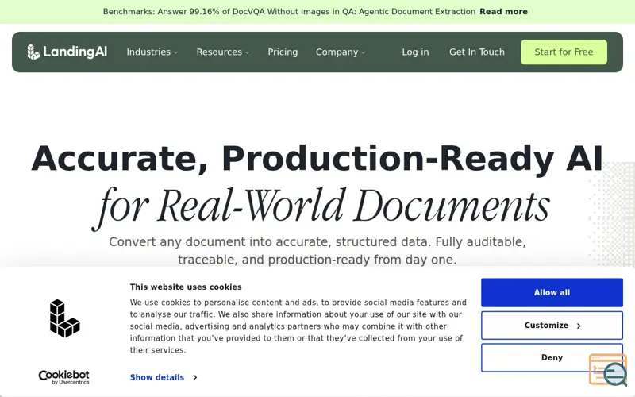
Task: Click the Log in link
Action: click(x=415, y=52)
